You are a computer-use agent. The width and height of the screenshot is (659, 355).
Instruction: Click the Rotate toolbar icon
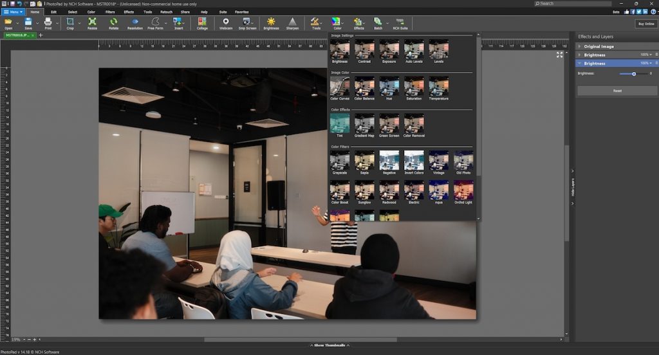click(x=113, y=24)
